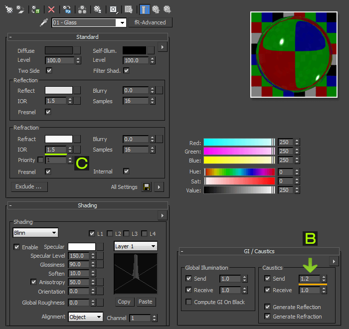
Task: Click the Refraction IOR 1.5 field
Action: point(56,150)
